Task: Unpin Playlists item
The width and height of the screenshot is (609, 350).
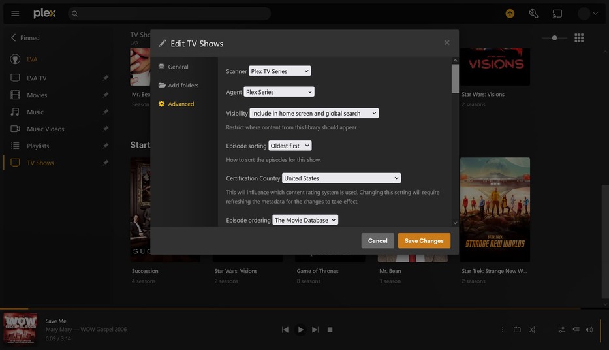Action: click(x=105, y=146)
